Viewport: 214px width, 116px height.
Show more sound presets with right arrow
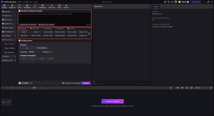(x=89, y=33)
